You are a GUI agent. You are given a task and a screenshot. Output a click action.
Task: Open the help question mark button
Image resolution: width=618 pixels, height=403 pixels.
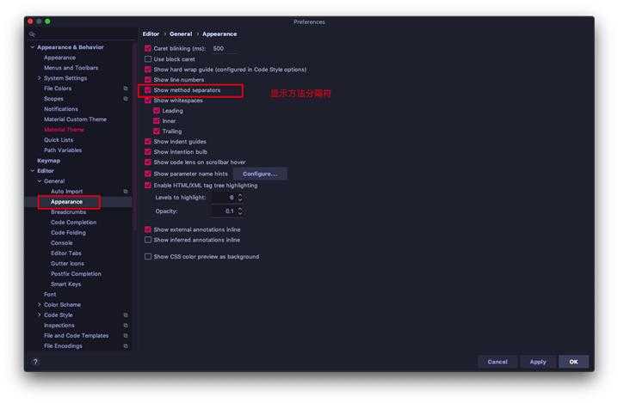click(35, 362)
